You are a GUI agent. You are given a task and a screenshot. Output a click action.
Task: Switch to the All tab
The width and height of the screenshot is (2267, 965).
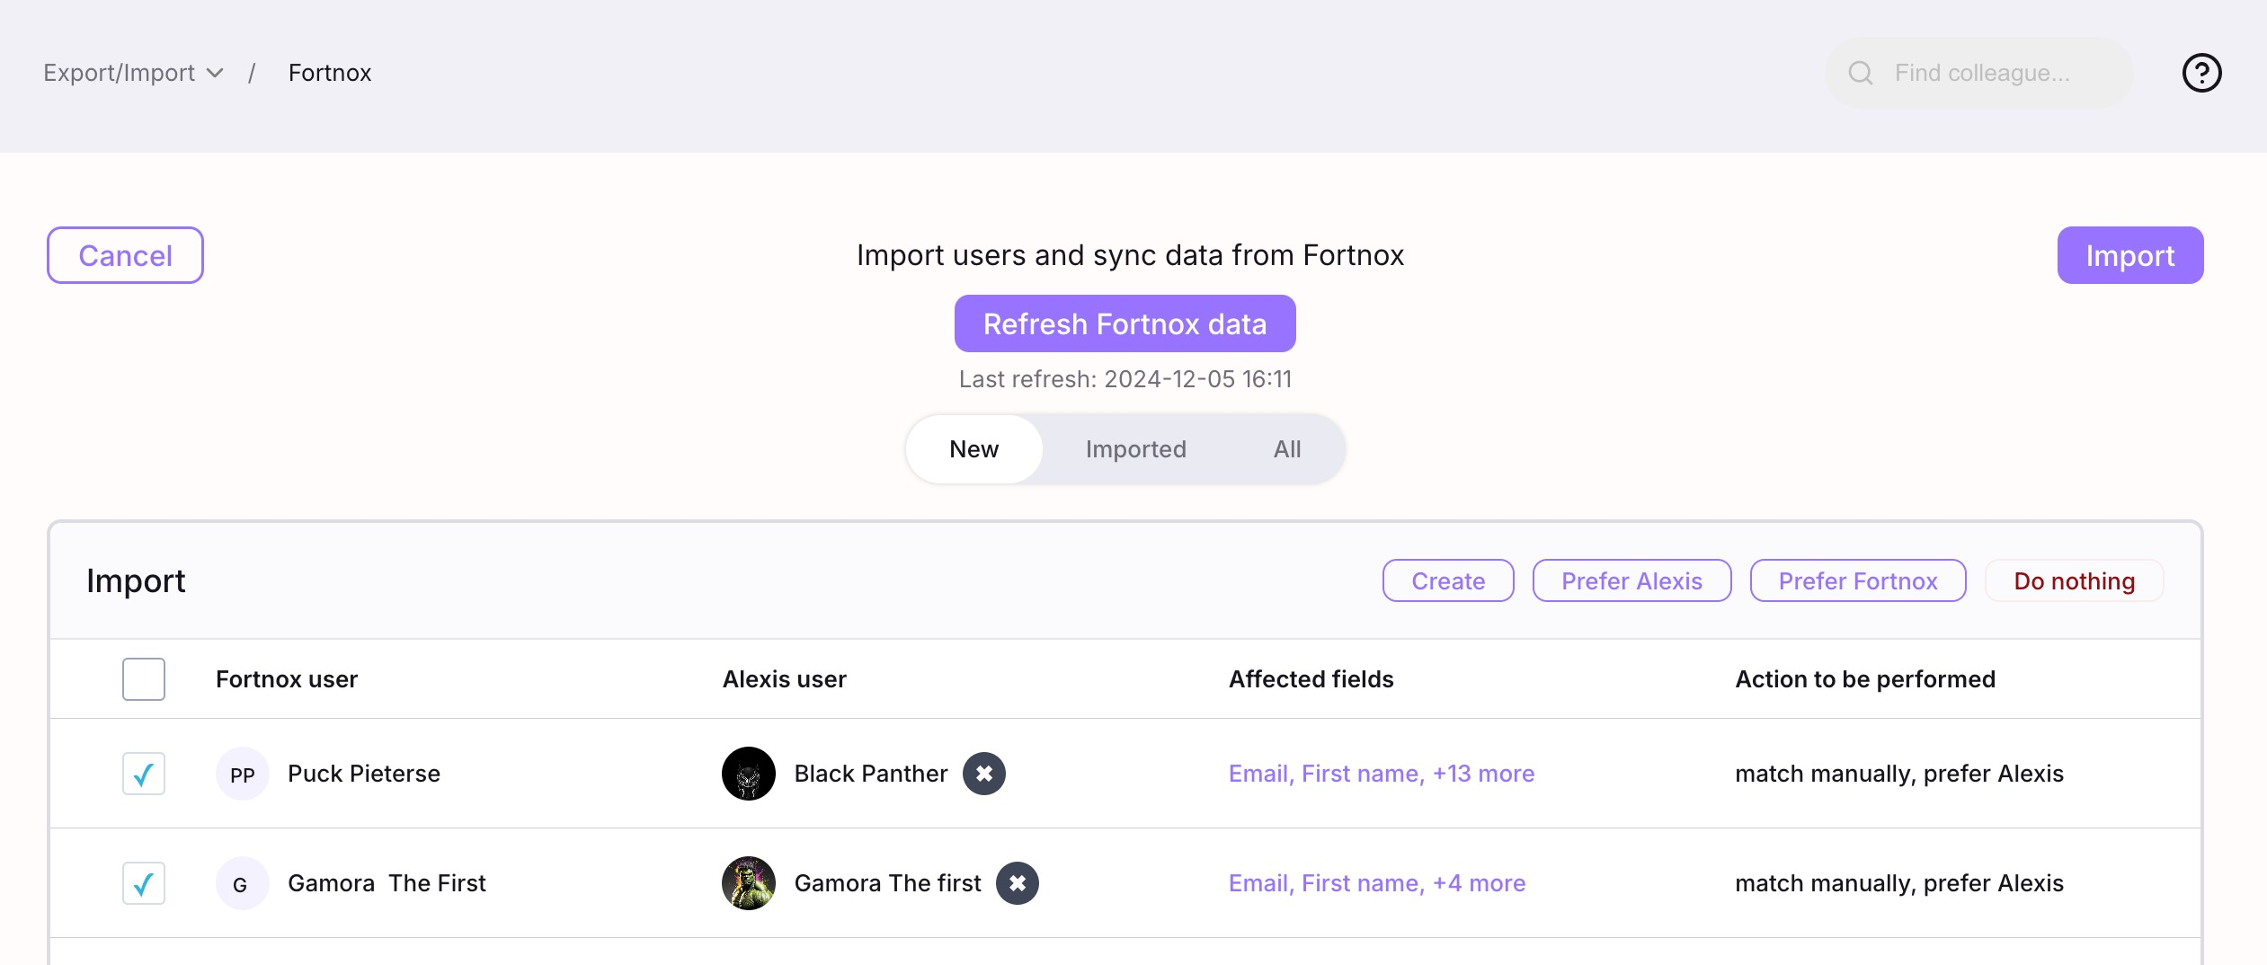(1286, 449)
